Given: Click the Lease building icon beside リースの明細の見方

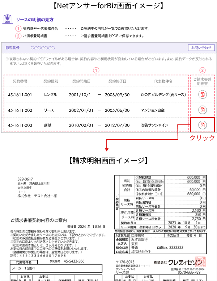Looking at the screenshot, I should click(x=7, y=20).
